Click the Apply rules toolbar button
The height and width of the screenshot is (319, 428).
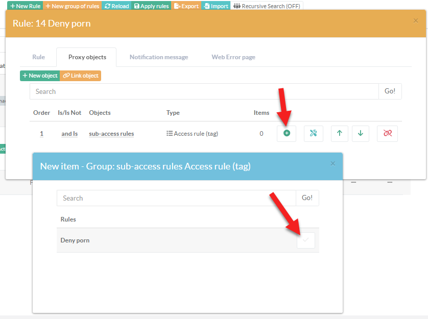pyautogui.click(x=151, y=6)
